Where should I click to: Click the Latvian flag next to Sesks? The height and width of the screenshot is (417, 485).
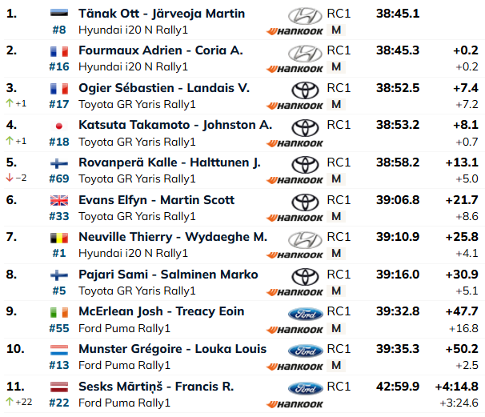[59, 387]
